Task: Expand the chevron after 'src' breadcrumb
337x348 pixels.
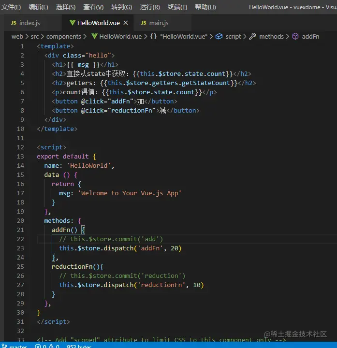Action: [x=43, y=36]
